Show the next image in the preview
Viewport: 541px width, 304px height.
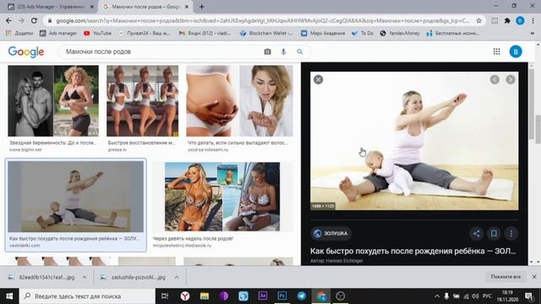[x=511, y=79]
